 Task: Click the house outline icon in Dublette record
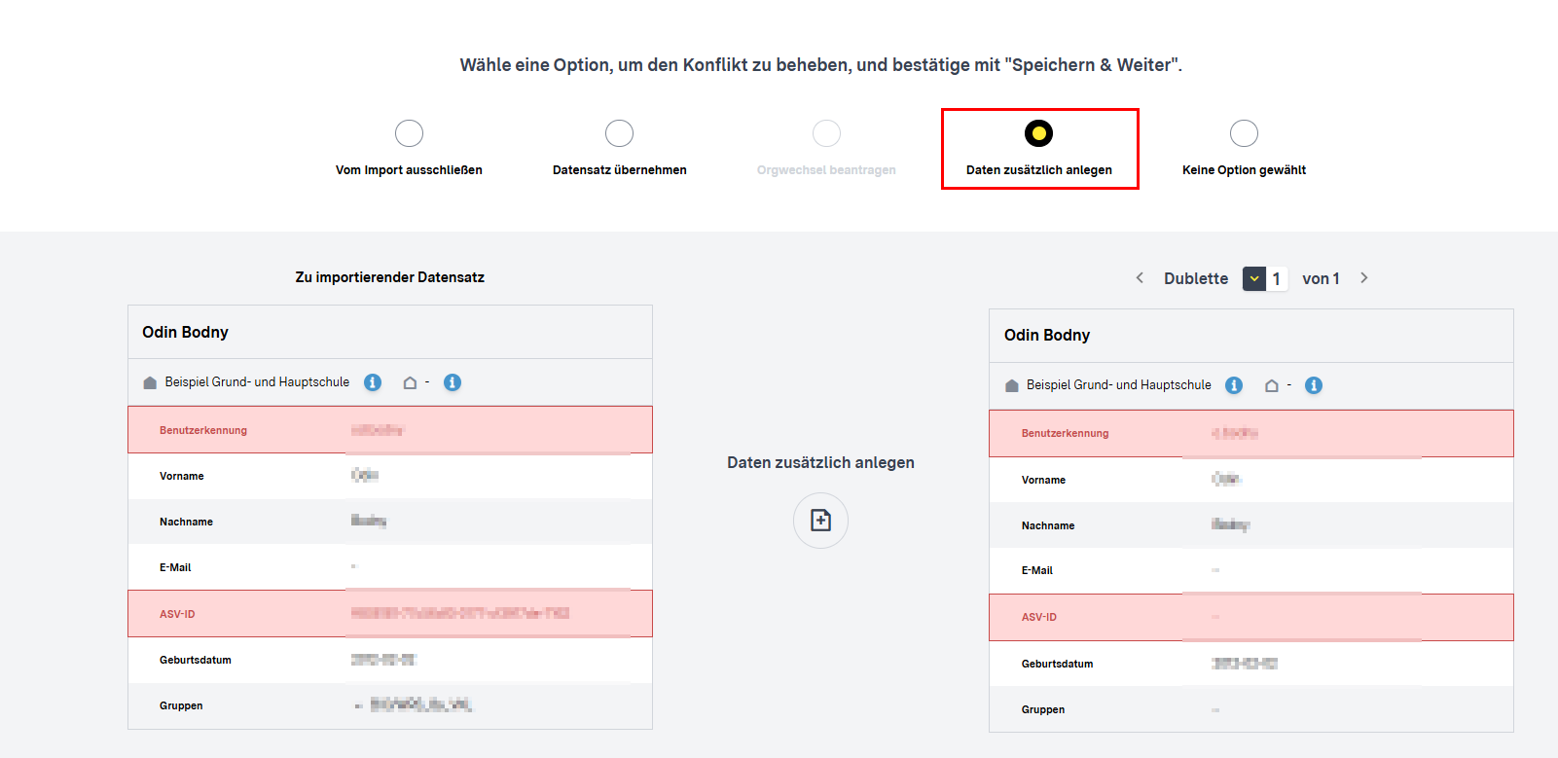(x=1271, y=386)
